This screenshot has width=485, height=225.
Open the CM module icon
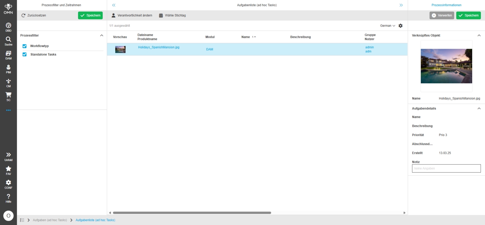(x=8, y=83)
